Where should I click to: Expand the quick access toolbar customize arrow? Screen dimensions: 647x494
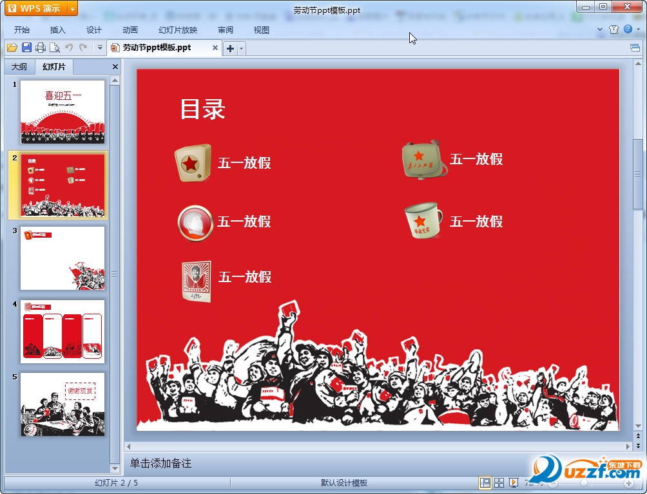pos(100,48)
